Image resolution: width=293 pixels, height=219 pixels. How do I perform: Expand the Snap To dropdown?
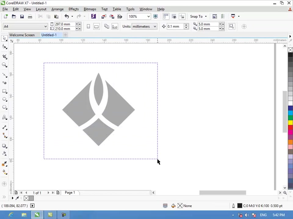[206, 16]
